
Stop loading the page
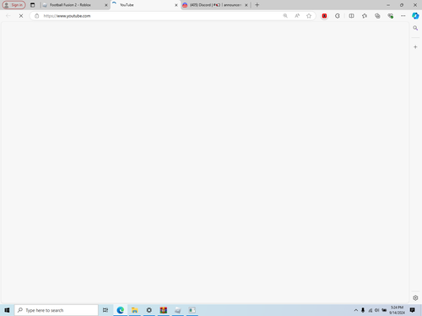pos(21,16)
